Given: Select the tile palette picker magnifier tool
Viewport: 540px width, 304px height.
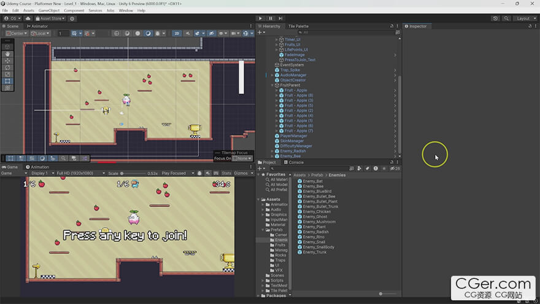Looking at the screenshot, I should [63, 158].
